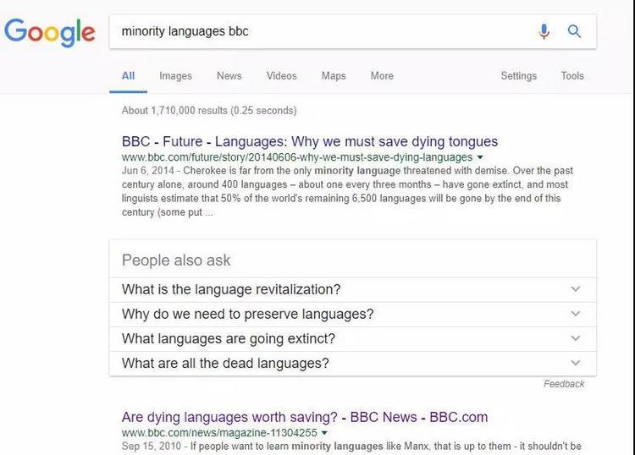Click the Feedback link

click(x=564, y=384)
